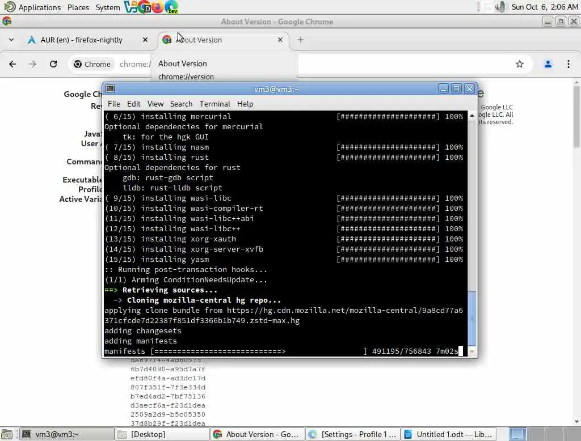Viewport: 581px width, 441px height.
Task: Click the Chrome site info chip
Action: click(92, 64)
